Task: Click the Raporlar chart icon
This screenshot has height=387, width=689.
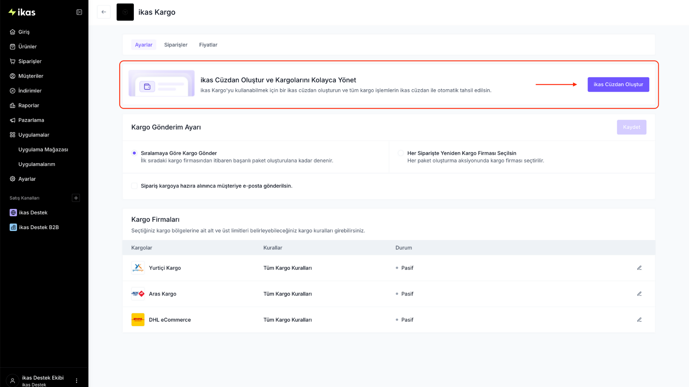Action: click(13, 105)
